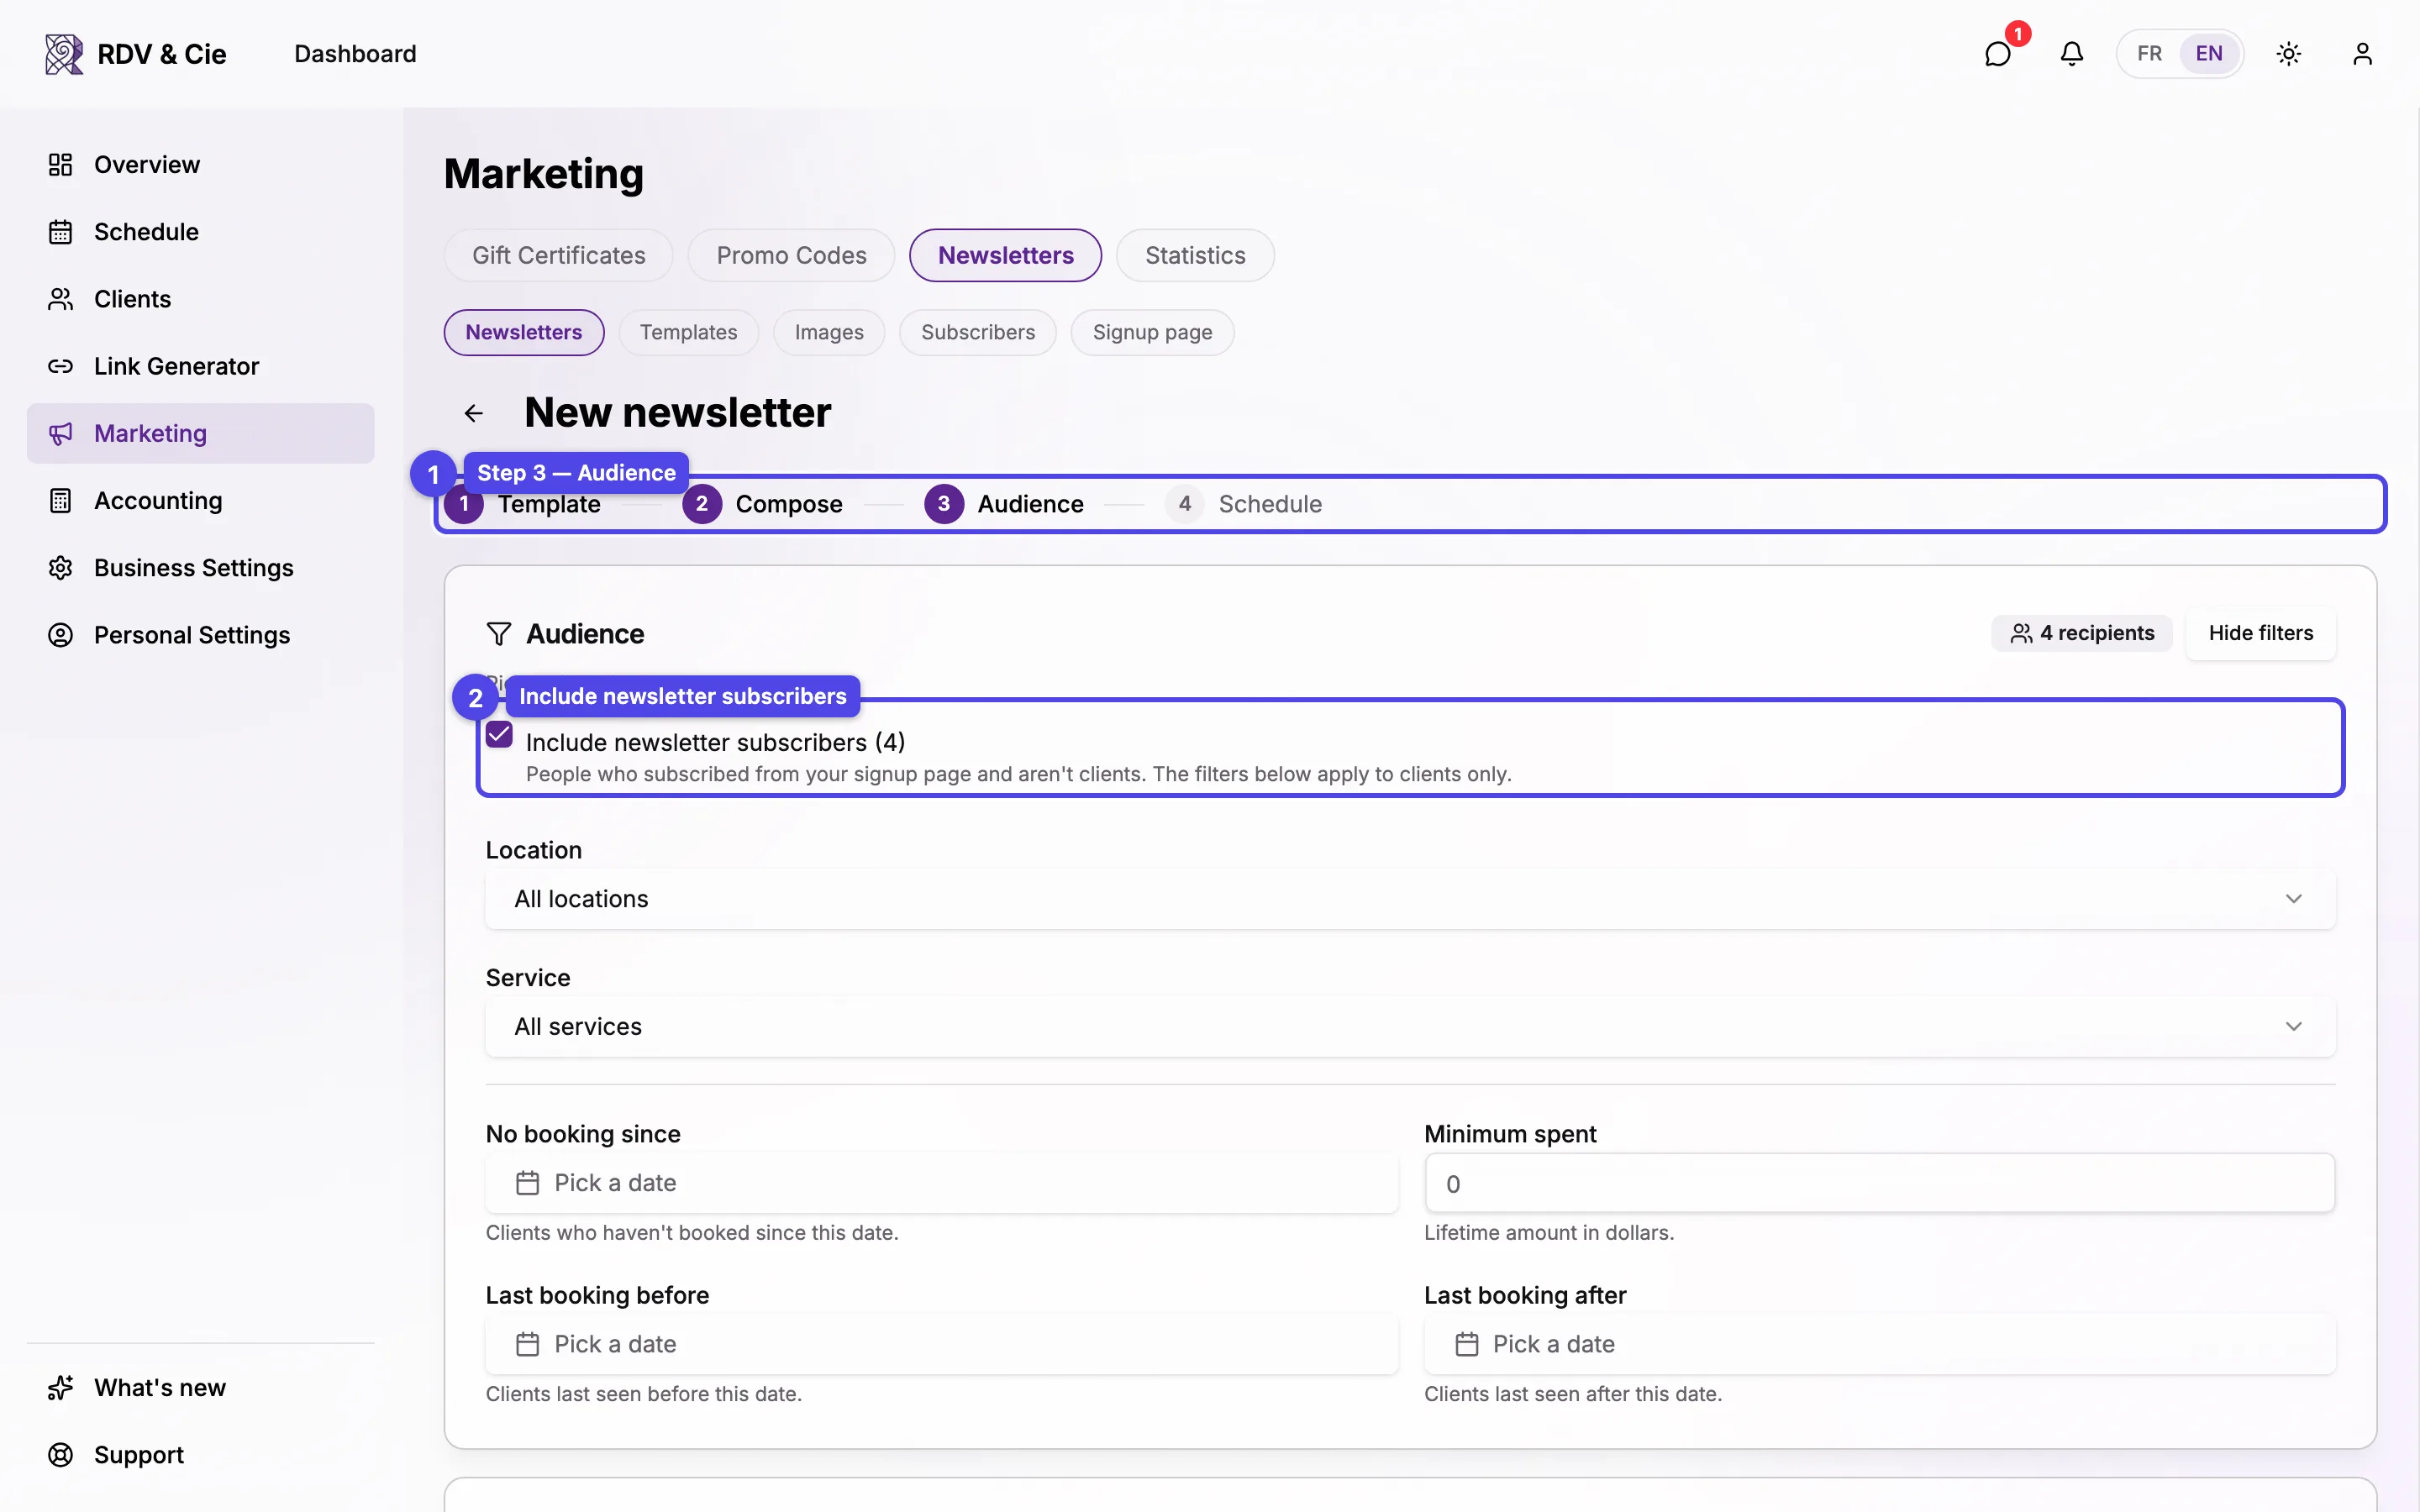The width and height of the screenshot is (2420, 1512).
Task: Switch to Gift Certificates tab
Action: (x=558, y=256)
